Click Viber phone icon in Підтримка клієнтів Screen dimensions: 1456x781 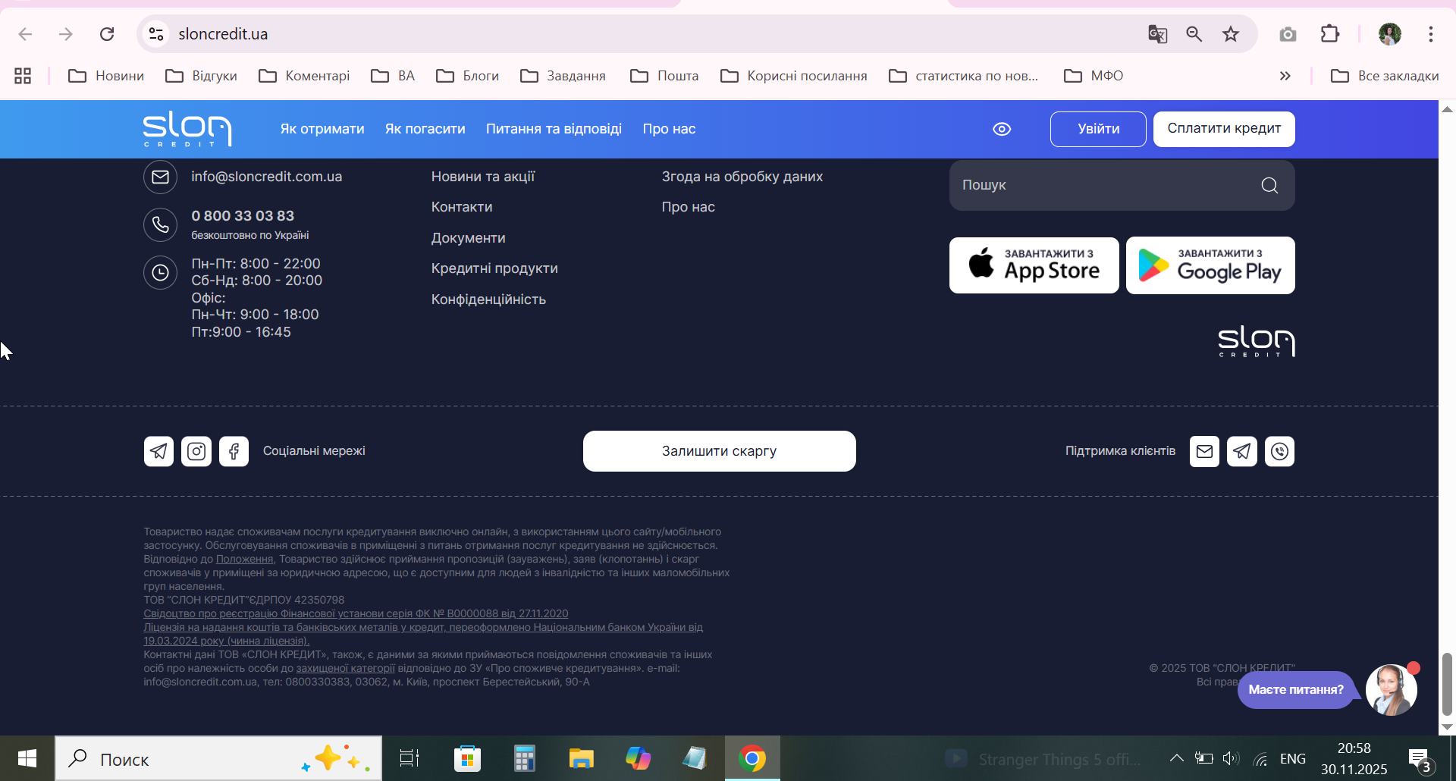pos(1279,451)
